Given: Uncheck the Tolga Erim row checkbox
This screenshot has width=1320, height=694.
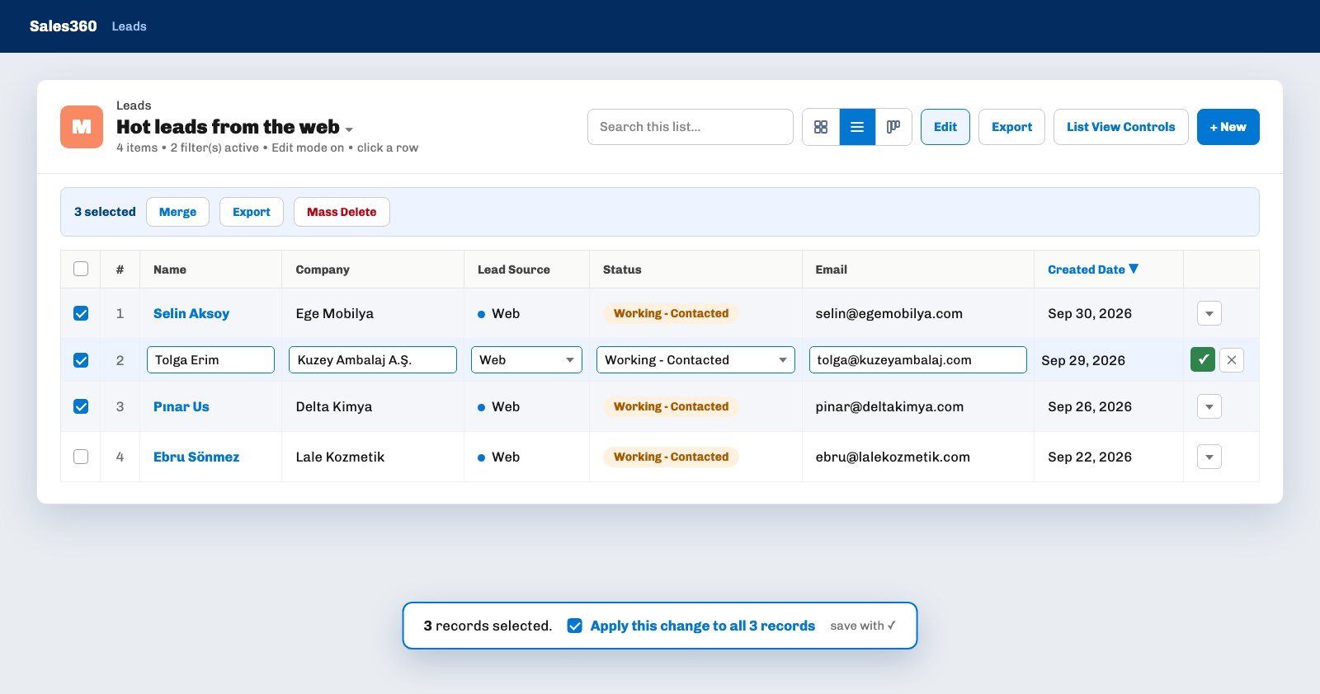Looking at the screenshot, I should [x=81, y=360].
